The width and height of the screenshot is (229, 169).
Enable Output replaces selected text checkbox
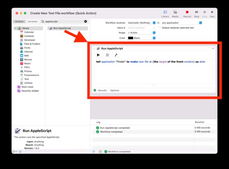coord(160,28)
